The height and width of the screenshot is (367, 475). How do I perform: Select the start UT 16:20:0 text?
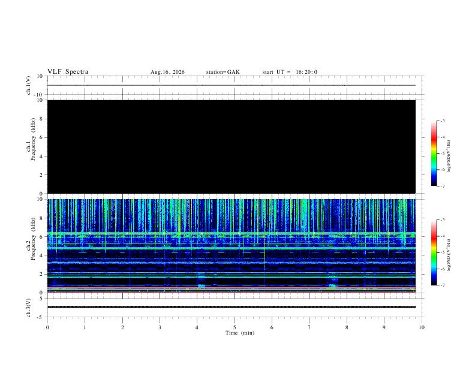(x=290, y=72)
